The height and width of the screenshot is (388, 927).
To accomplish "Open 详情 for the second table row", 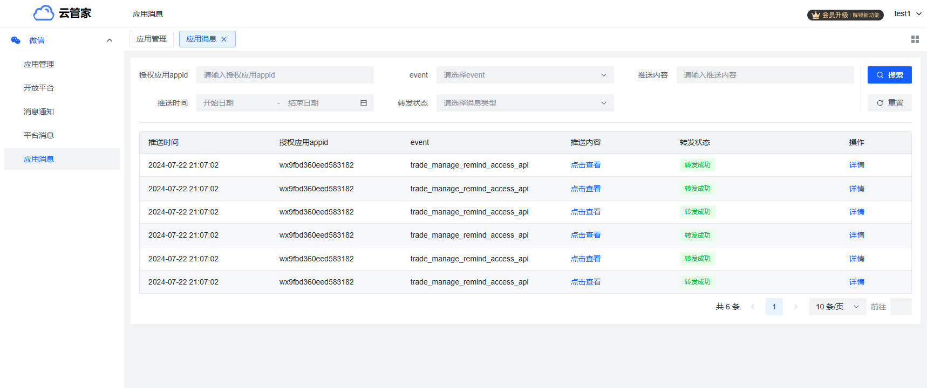I will [x=856, y=189].
